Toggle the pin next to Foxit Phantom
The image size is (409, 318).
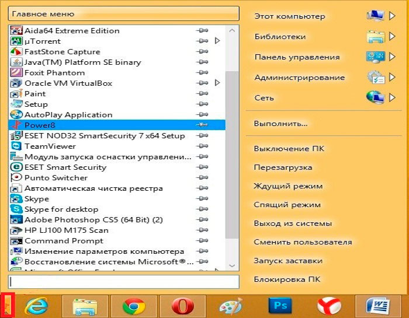click(202, 73)
